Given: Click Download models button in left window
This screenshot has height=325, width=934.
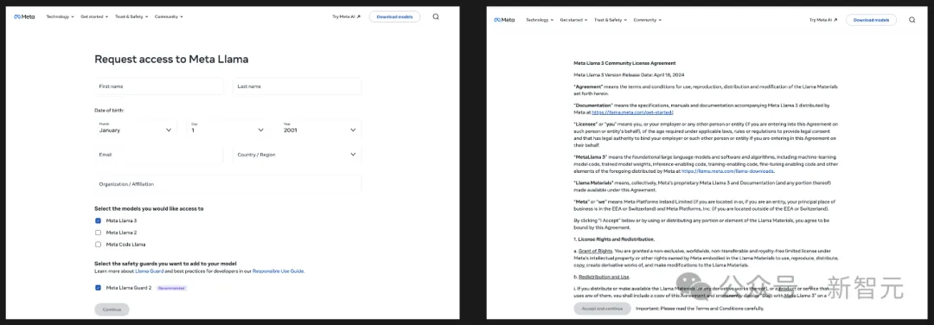Looking at the screenshot, I should [394, 16].
